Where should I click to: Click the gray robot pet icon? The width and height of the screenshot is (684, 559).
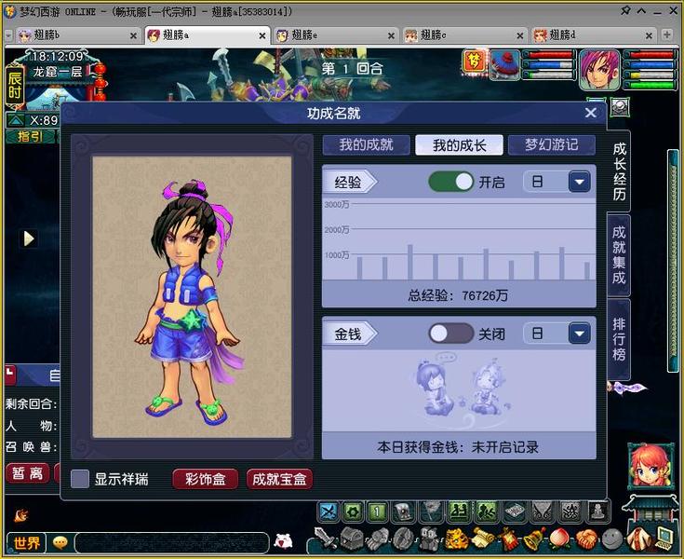click(430, 539)
